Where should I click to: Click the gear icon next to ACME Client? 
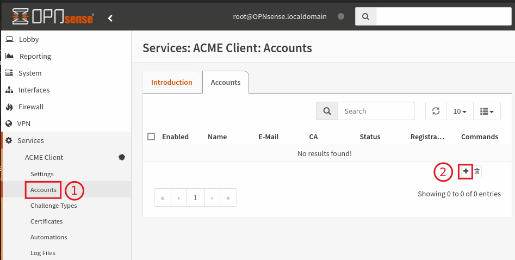(x=122, y=157)
